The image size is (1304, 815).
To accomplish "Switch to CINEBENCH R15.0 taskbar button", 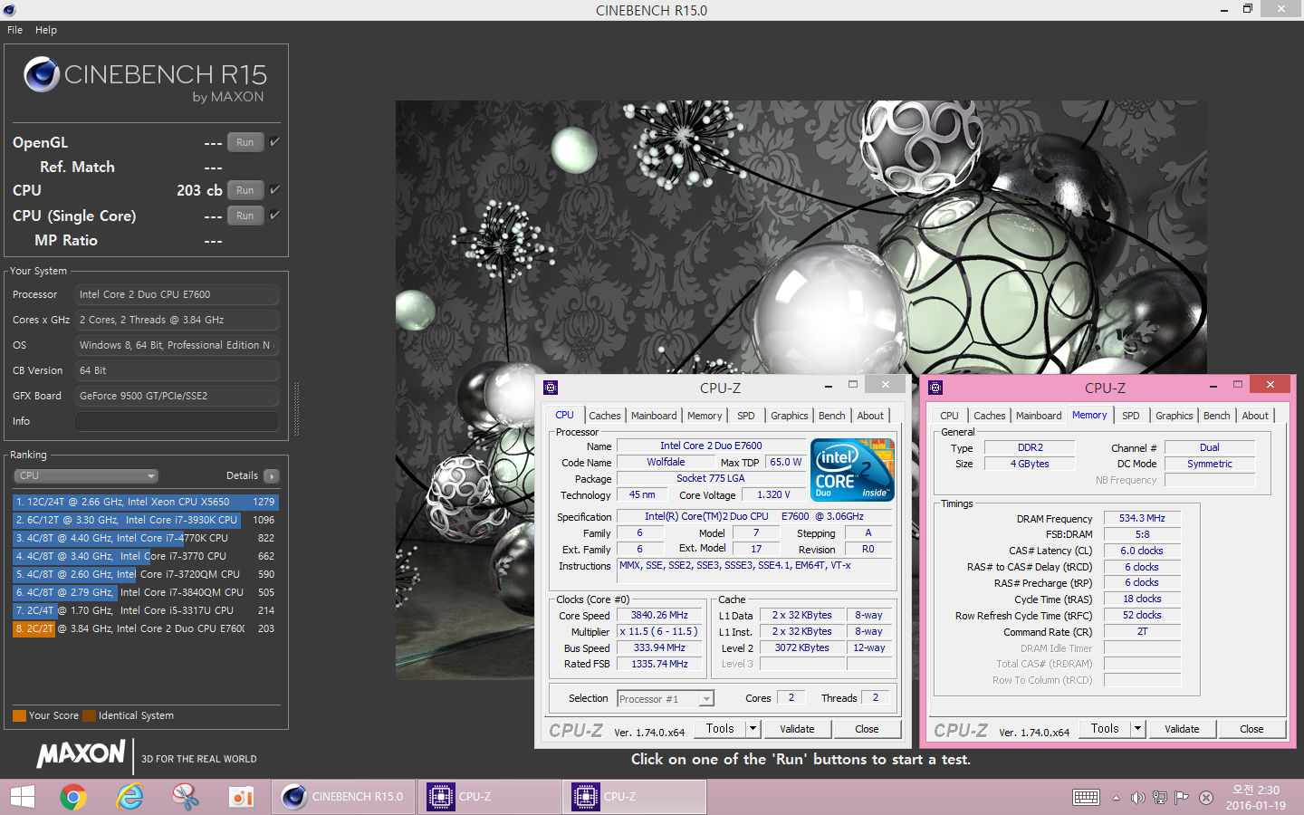I will tap(343, 797).
